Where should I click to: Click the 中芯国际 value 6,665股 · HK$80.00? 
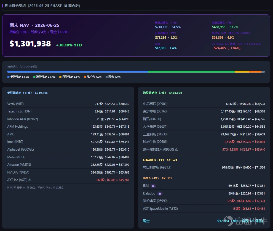(245, 104)
